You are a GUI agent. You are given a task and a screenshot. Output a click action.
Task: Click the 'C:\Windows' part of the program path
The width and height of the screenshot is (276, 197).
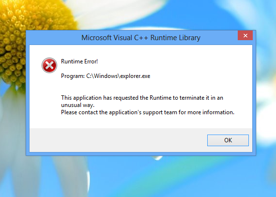(x=102, y=76)
